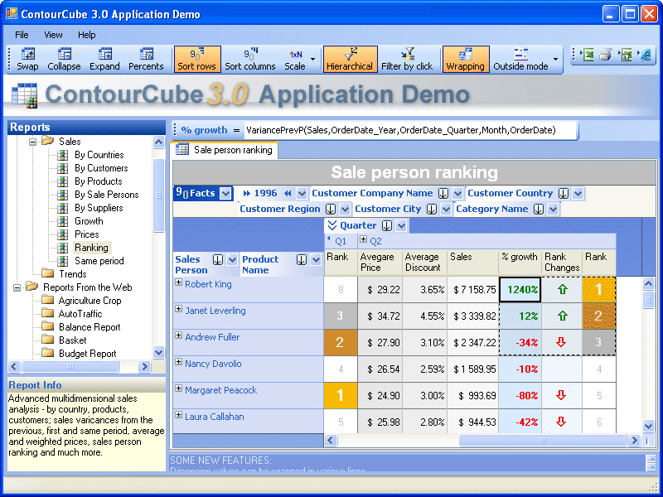
Task: Select the AutoTraffic folder
Action: (80, 314)
